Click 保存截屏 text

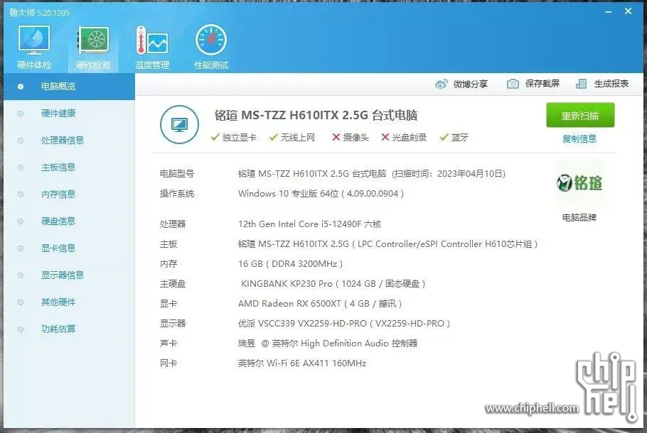[542, 84]
